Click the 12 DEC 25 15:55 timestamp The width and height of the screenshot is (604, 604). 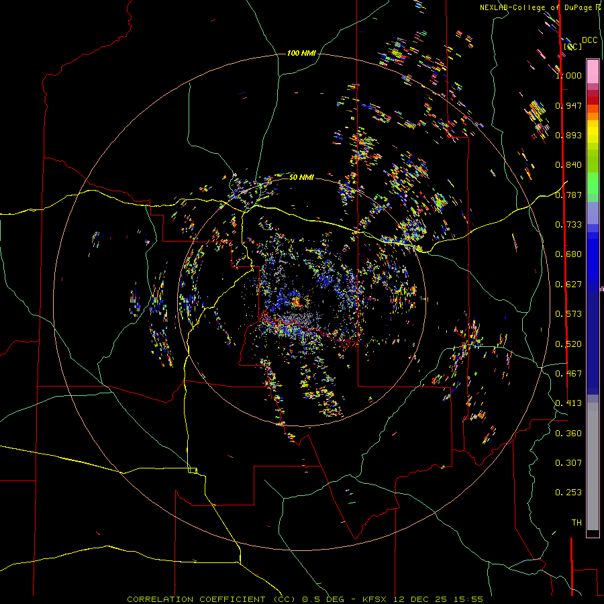pos(438,599)
